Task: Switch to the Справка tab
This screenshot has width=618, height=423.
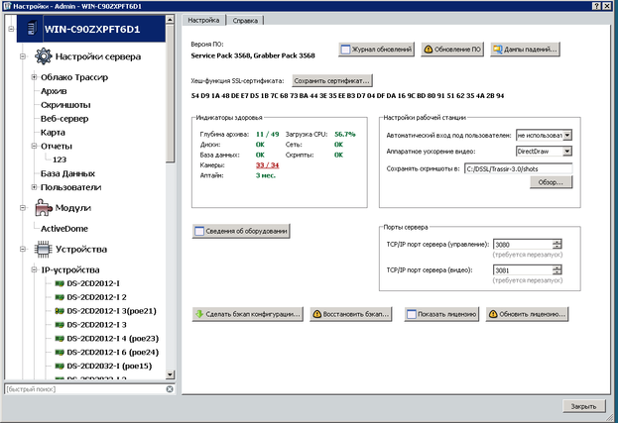Action: pyautogui.click(x=245, y=21)
